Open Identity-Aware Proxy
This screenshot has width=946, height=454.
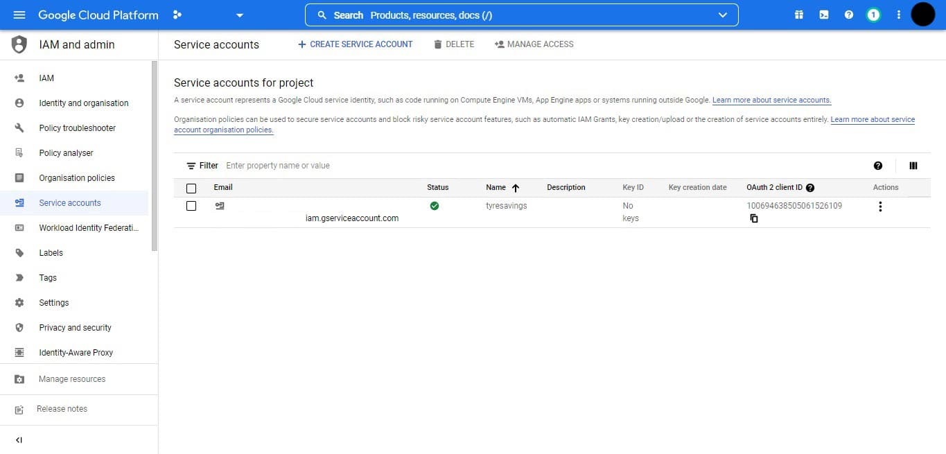coord(74,353)
